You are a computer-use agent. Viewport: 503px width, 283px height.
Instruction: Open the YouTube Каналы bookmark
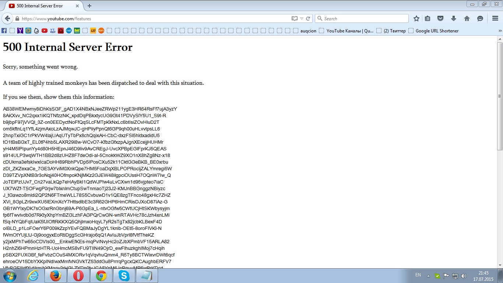(346, 31)
